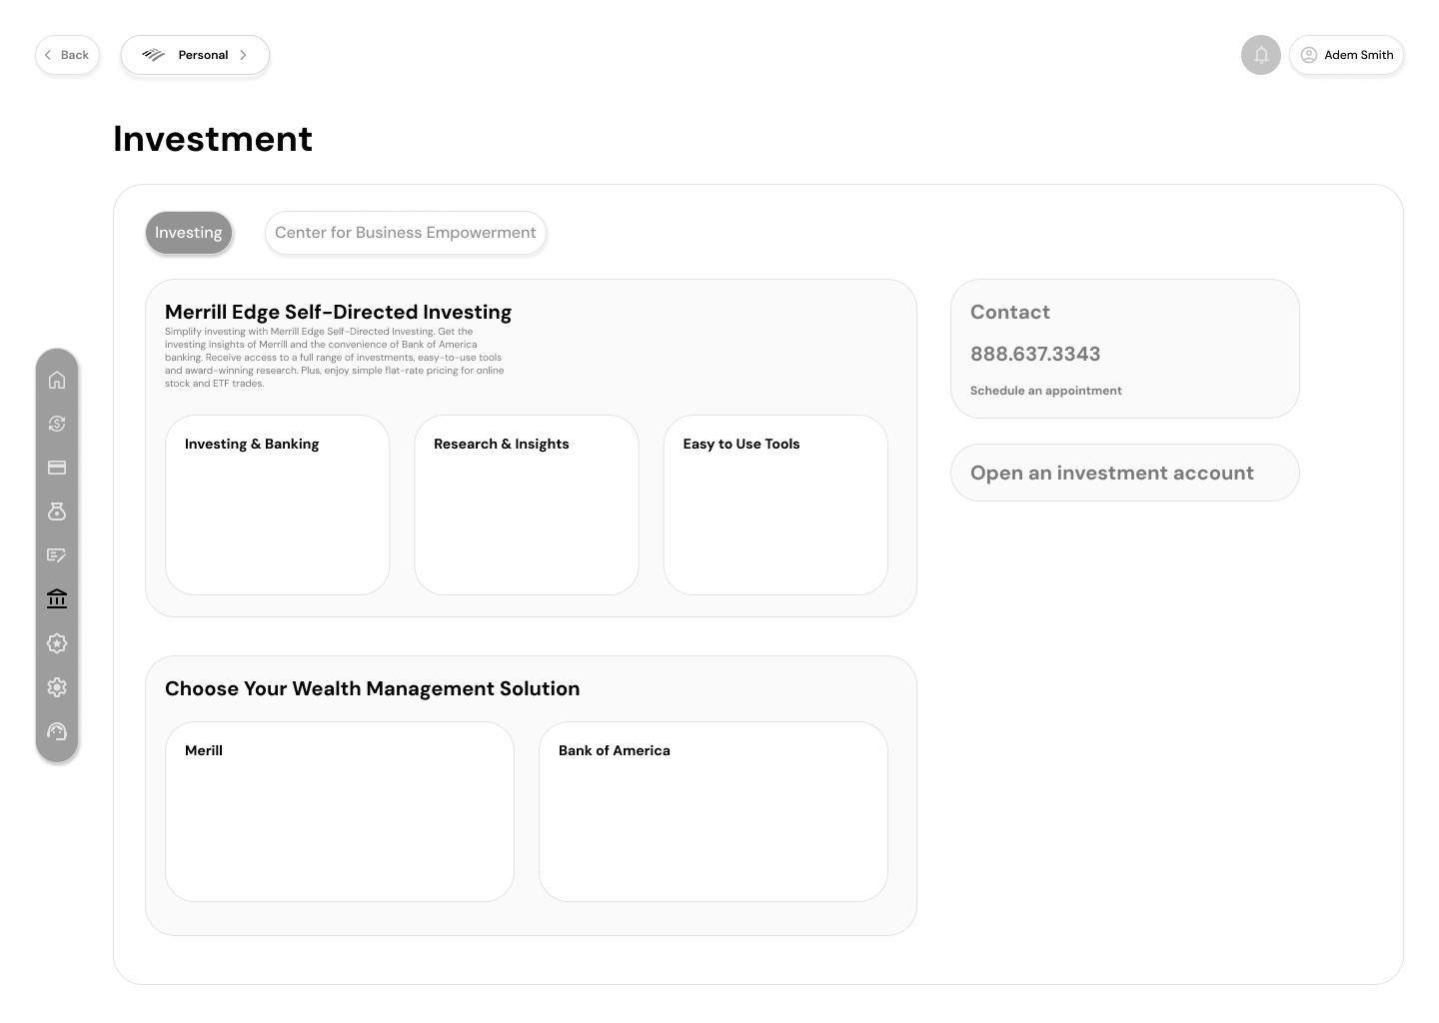Viewport: 1439px width, 1023px height.
Task: Switch to Center for Business Empowerment tab
Action: [x=406, y=233]
